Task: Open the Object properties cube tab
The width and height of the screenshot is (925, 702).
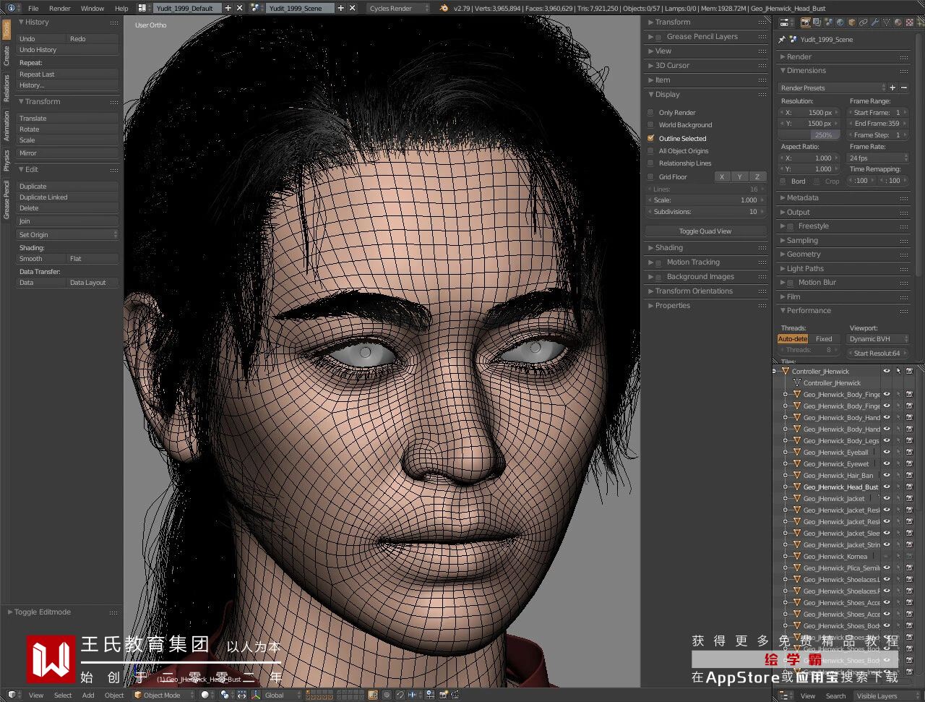Action: (851, 23)
